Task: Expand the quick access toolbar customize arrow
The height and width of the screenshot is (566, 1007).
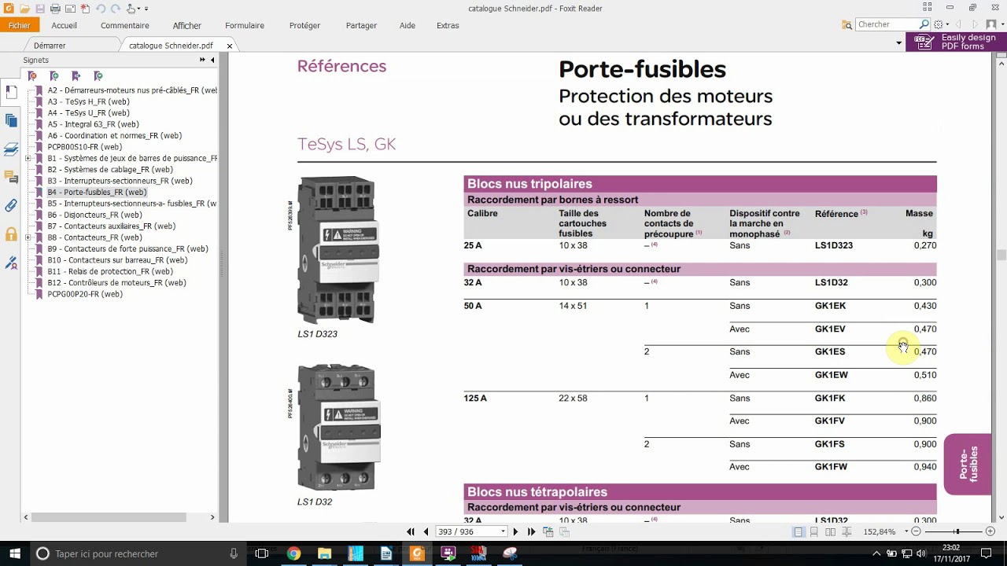Action: [146, 9]
